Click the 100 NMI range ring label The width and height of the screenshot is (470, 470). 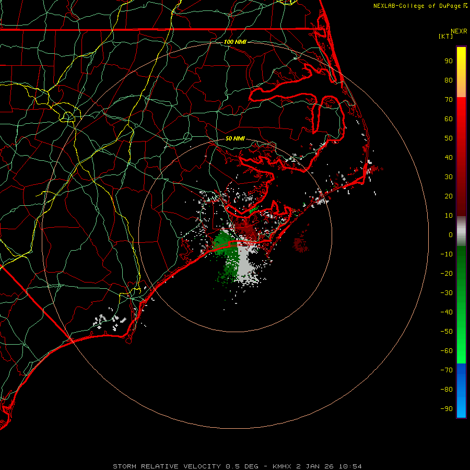click(235, 42)
